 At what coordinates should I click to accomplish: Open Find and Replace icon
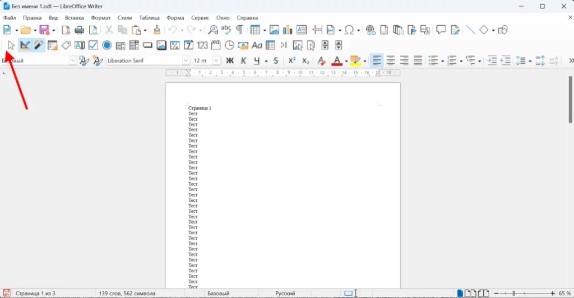[212, 30]
